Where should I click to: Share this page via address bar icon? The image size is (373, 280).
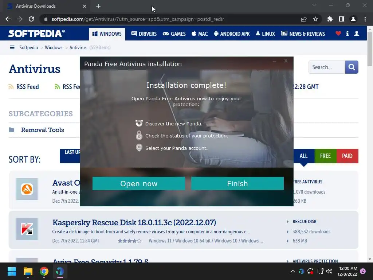pyautogui.click(x=303, y=19)
